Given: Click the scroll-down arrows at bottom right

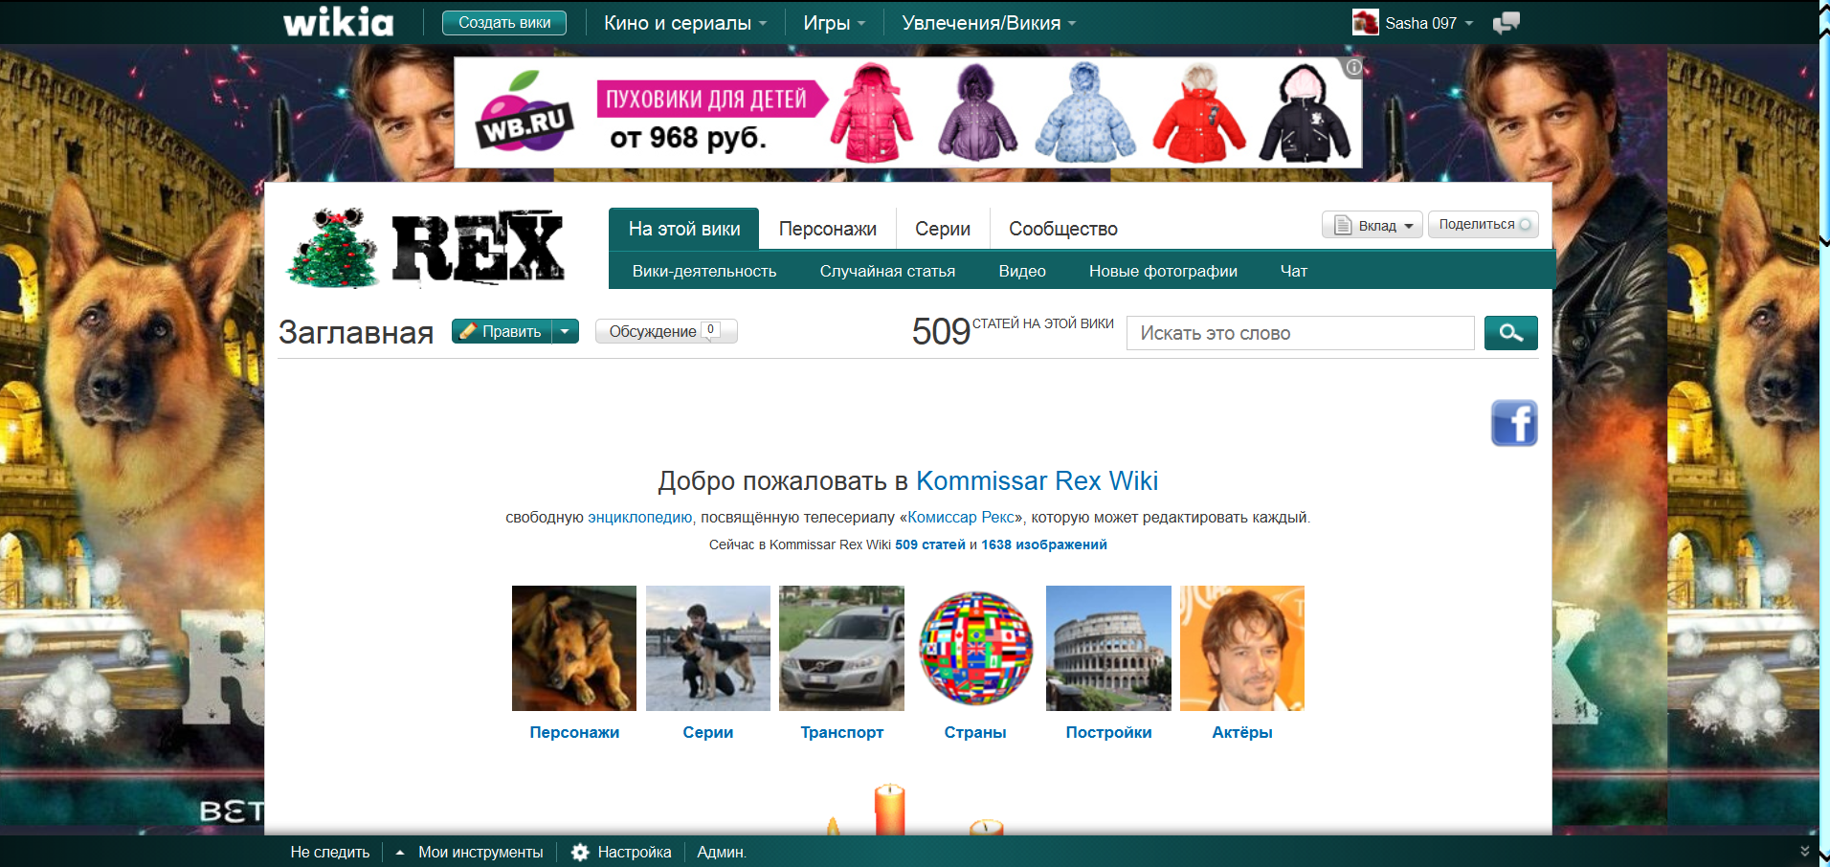Looking at the screenshot, I should point(1804,851).
